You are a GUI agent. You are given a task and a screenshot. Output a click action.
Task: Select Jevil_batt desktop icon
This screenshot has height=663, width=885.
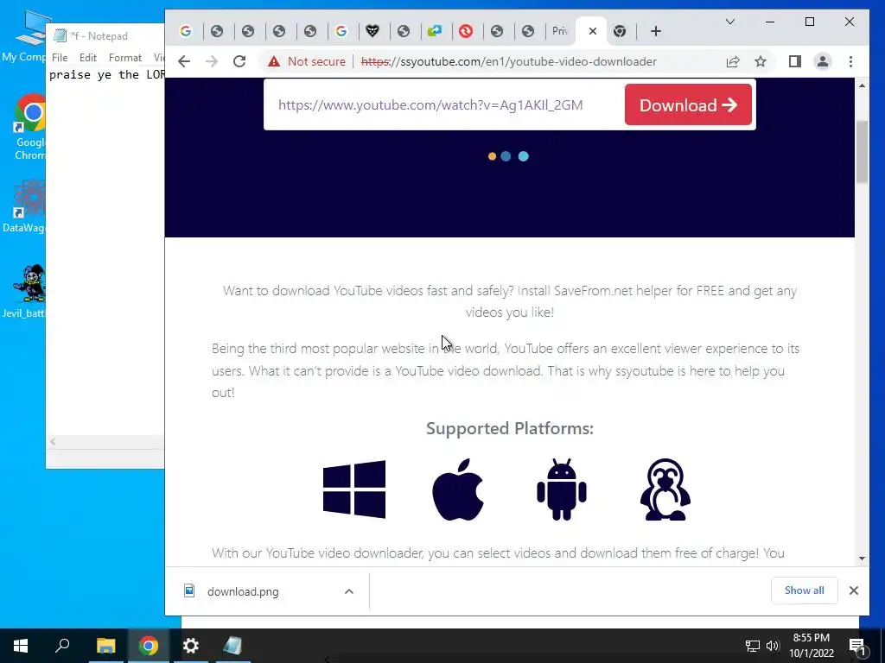tap(25, 291)
